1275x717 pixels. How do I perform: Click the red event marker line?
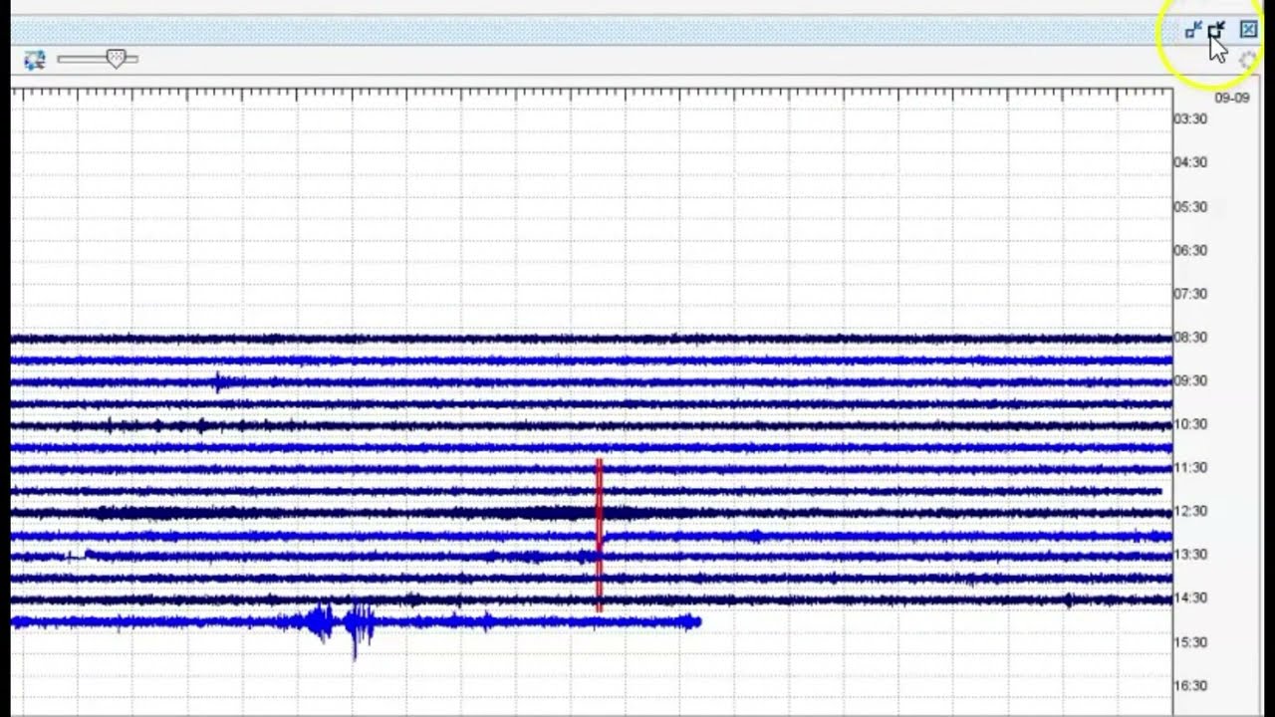point(599,535)
